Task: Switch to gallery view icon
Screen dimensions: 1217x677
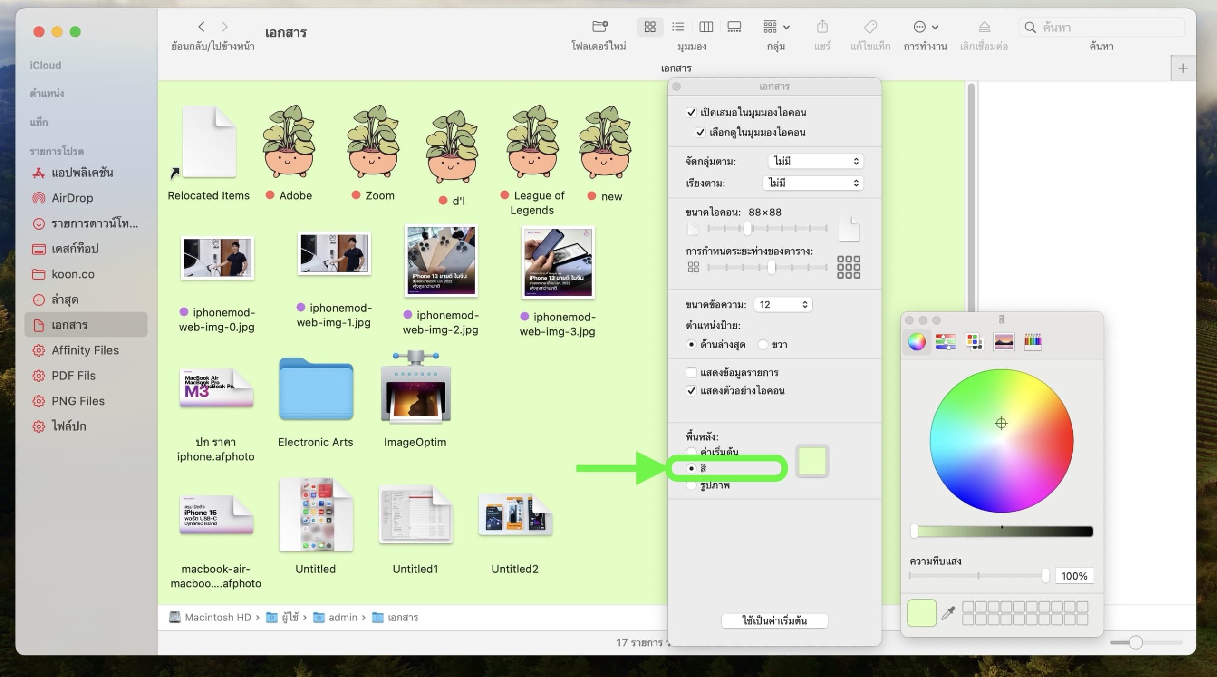Action: 734,27
